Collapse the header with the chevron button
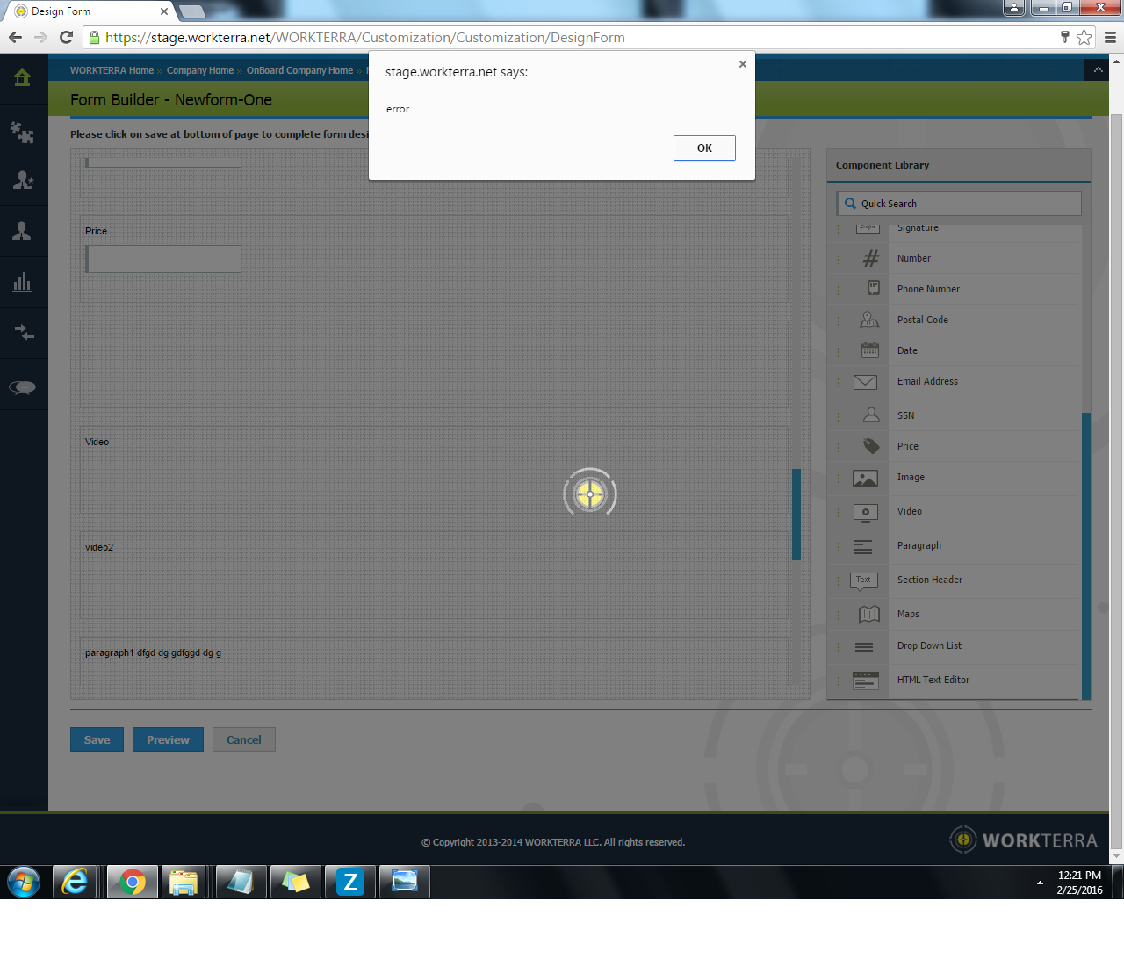This screenshot has height=966, width=1124. [x=1098, y=70]
